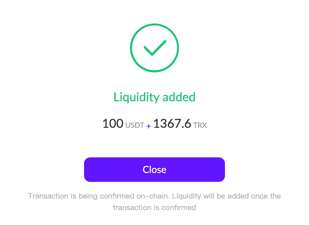Dismiss the dialog with the Close button
309x225 pixels.
[x=154, y=170]
